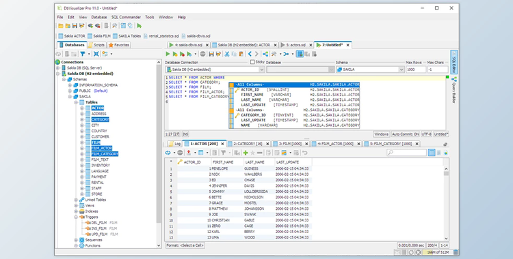Open the Database menu
The image size is (513, 259).
coord(98,17)
